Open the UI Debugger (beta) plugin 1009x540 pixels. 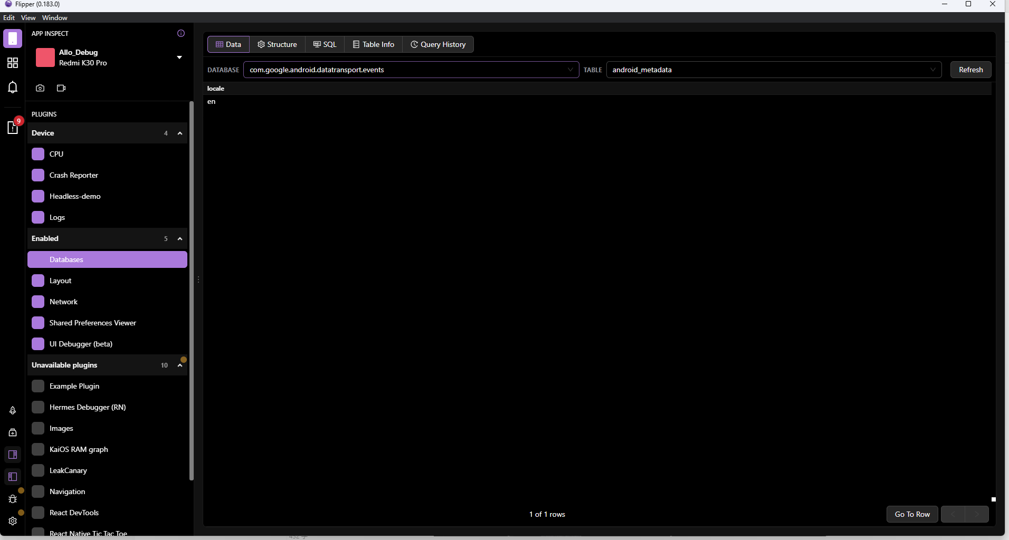(108, 344)
